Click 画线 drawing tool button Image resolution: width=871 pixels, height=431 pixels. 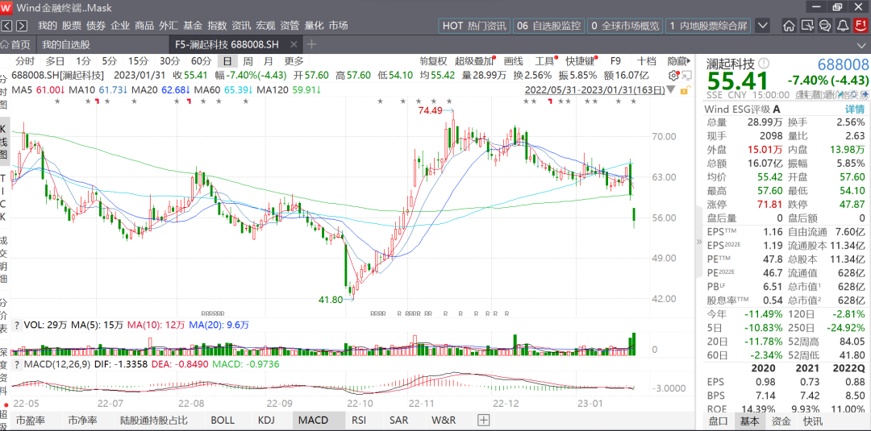pyautogui.click(x=514, y=61)
